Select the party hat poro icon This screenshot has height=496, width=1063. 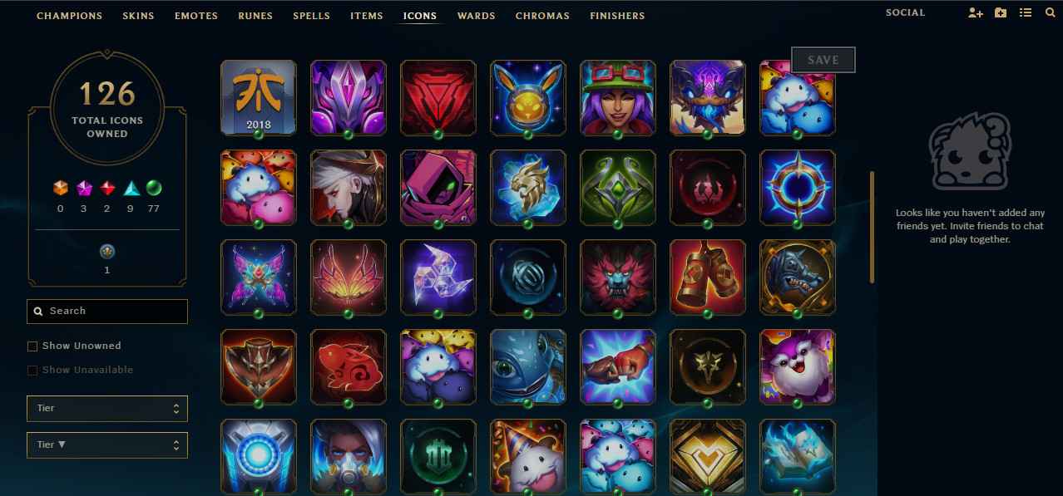pos(527,456)
